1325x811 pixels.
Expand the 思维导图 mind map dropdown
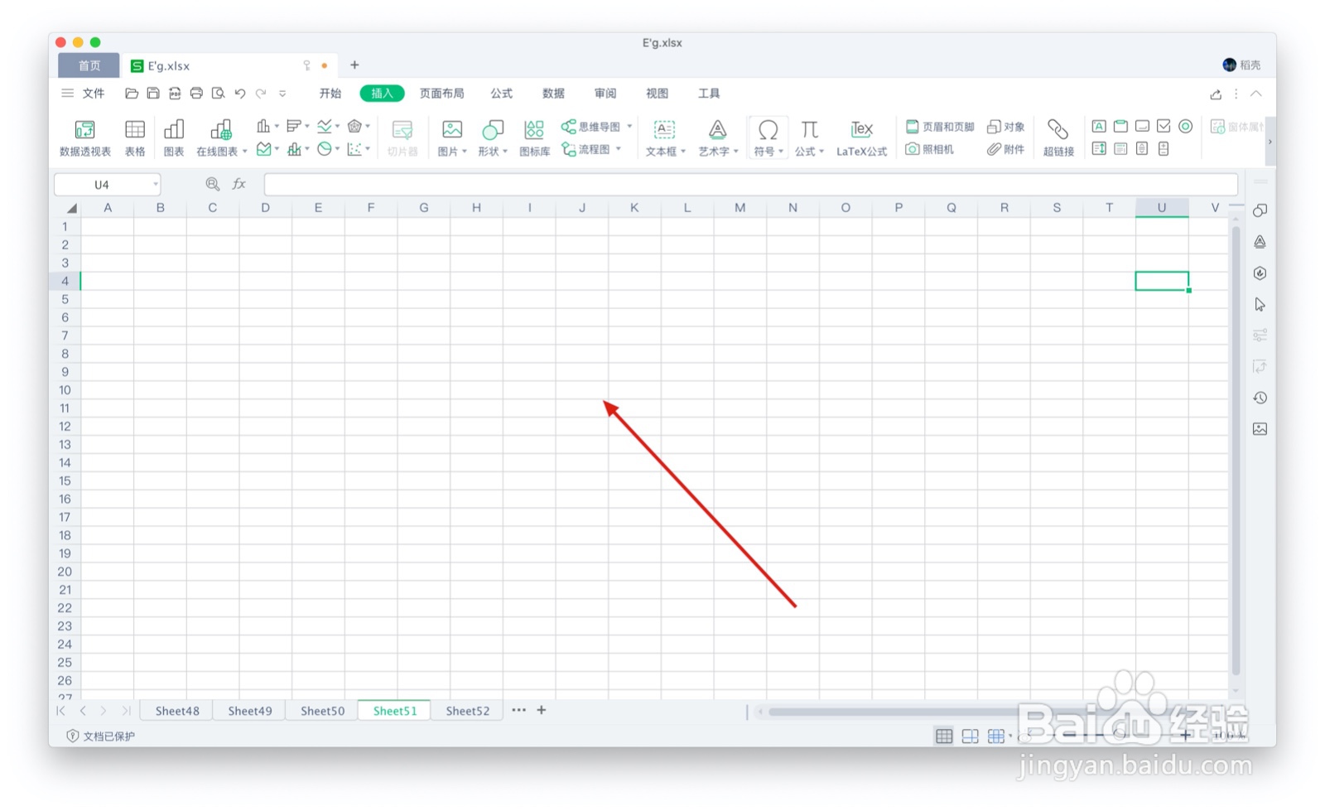(x=629, y=127)
